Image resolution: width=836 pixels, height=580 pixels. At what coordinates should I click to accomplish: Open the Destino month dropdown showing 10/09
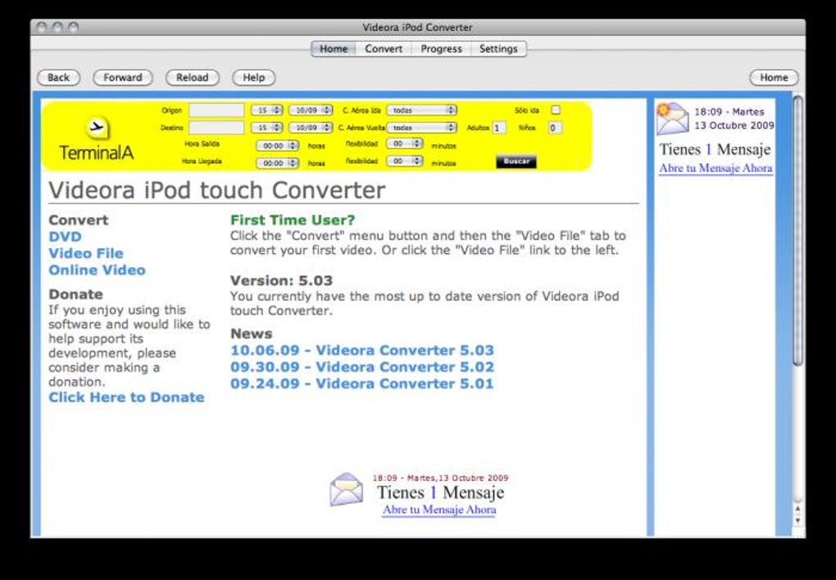[x=311, y=128]
